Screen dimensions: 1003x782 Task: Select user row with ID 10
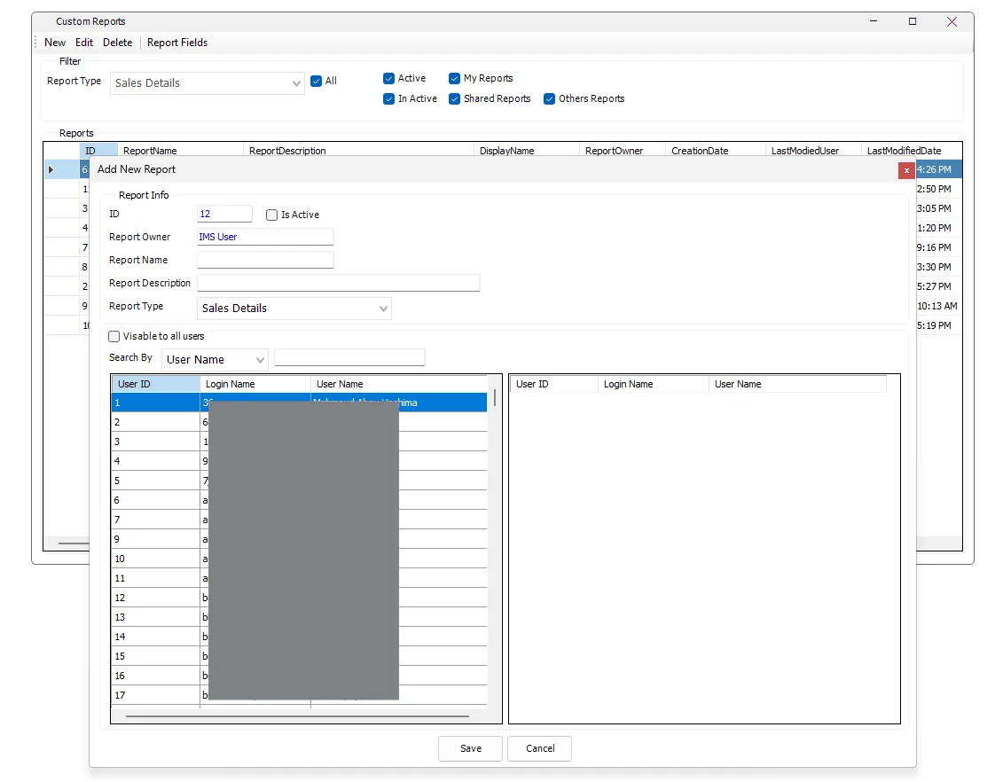300,559
